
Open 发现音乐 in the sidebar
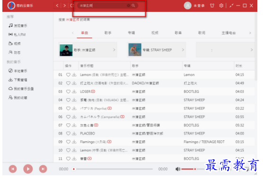[18, 26]
